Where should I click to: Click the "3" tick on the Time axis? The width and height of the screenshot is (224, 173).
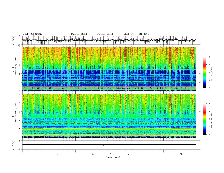(76, 154)
